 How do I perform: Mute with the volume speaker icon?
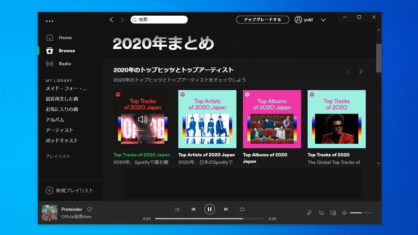click(x=344, y=213)
